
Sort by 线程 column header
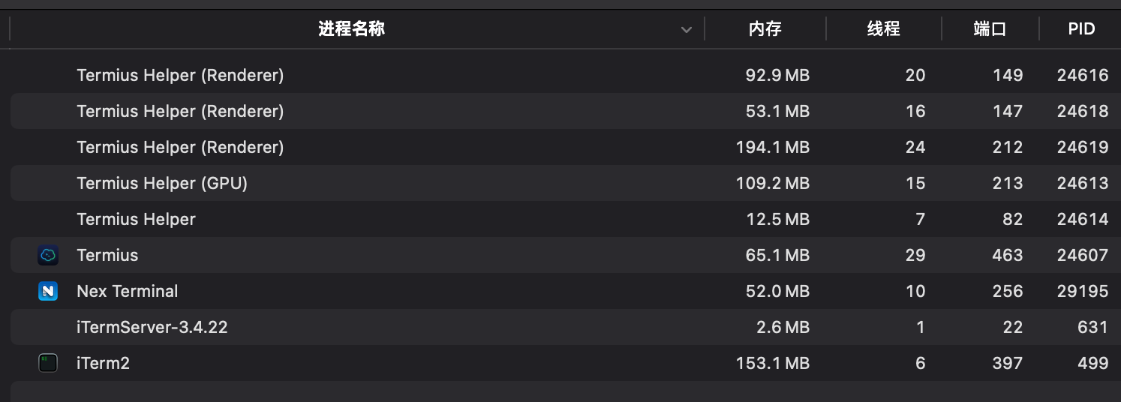[x=883, y=30]
